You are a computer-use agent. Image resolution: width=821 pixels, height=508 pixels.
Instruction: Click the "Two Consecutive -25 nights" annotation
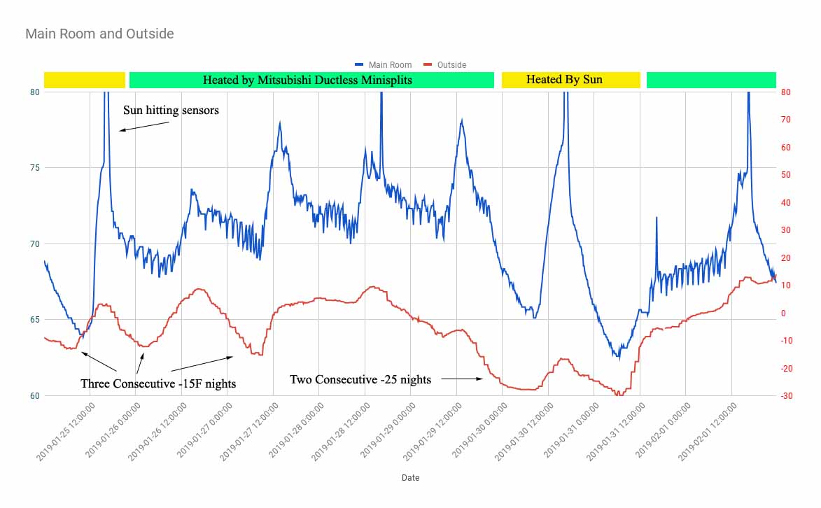point(360,380)
